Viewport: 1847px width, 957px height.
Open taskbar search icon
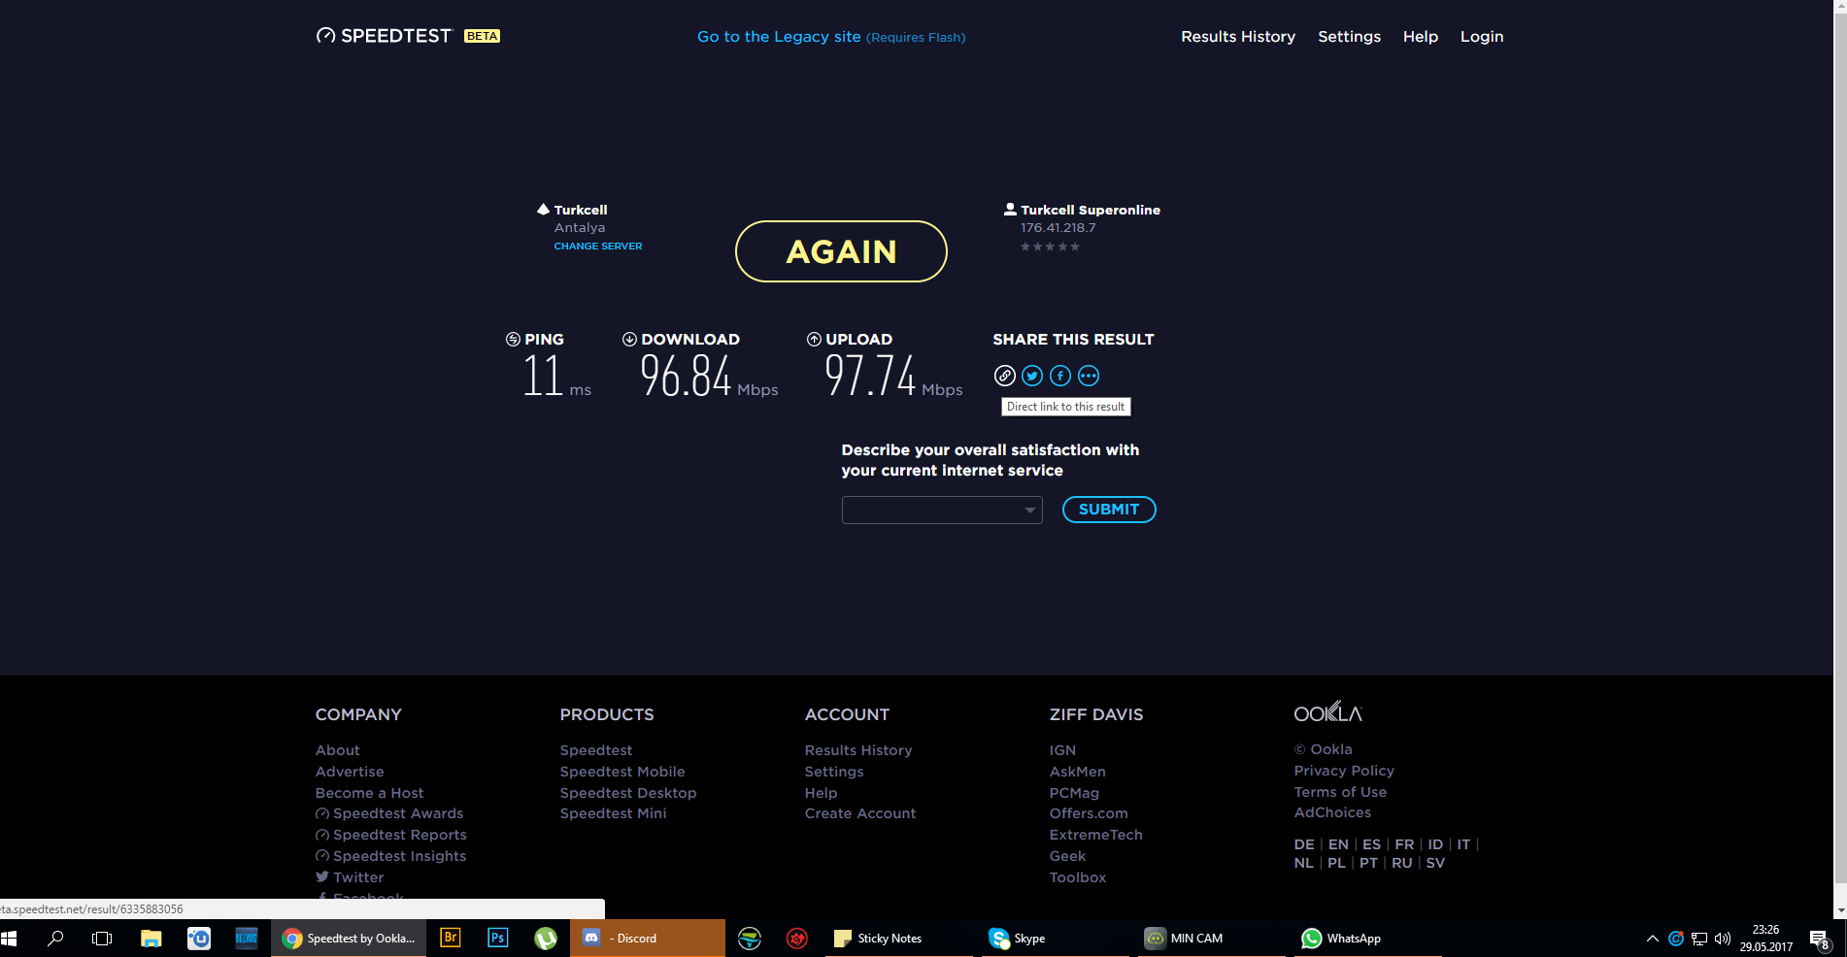tap(55, 939)
